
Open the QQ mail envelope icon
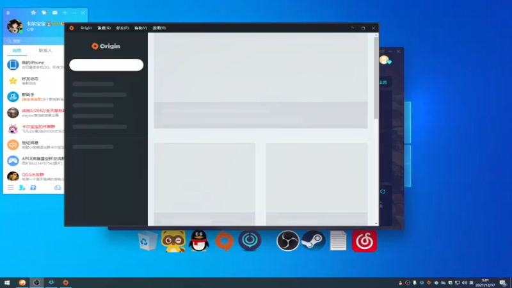54,13
